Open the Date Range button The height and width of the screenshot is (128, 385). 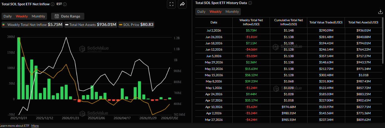(x=67, y=16)
